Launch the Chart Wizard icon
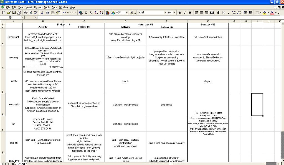This screenshot has height=165, width=284. [x=108, y=13]
